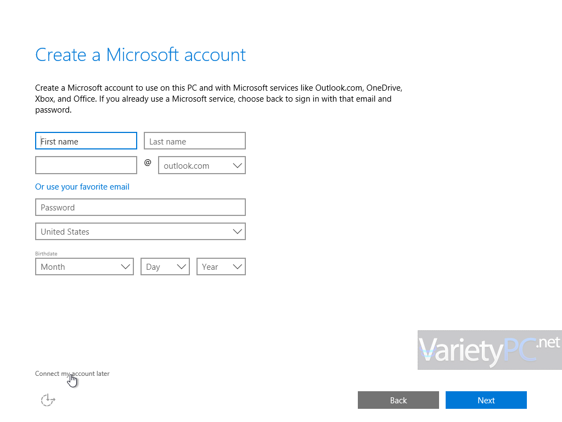
Task: Open the birthdate Day dropdown
Action: click(165, 266)
